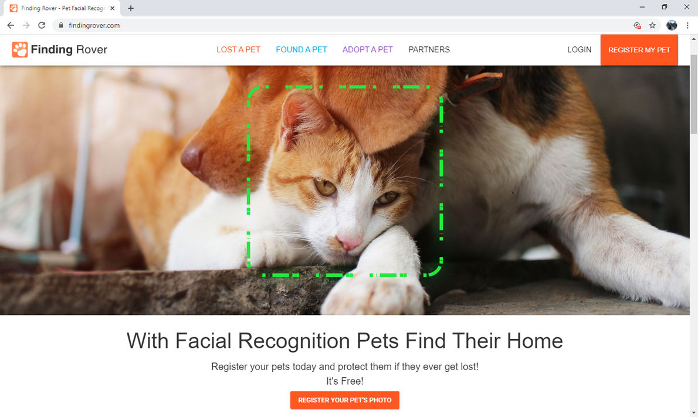Close the Finding Rover tab
Viewport: 698px width, 417px height.
(112, 8)
